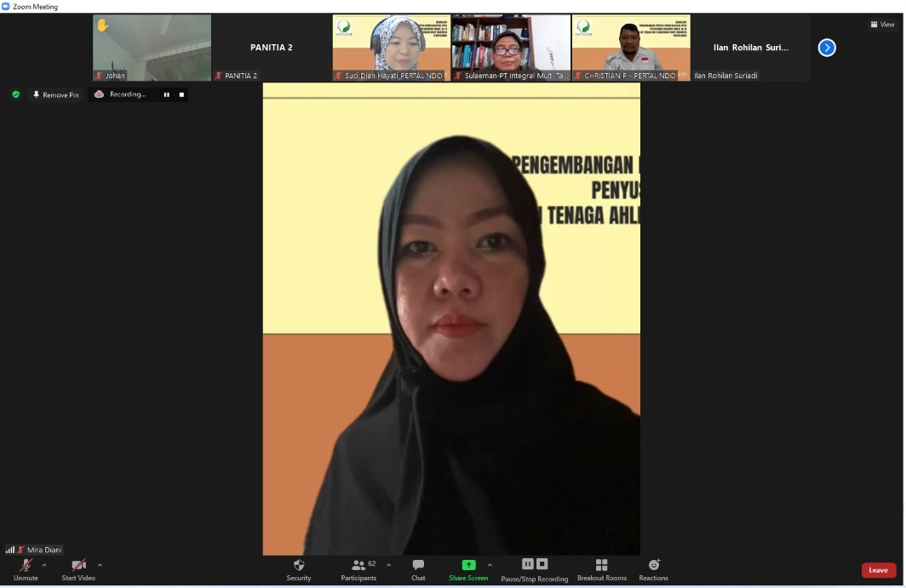Viewport: 906px width, 588px height.
Task: Click the green encryption shield icon
Action: (x=15, y=94)
